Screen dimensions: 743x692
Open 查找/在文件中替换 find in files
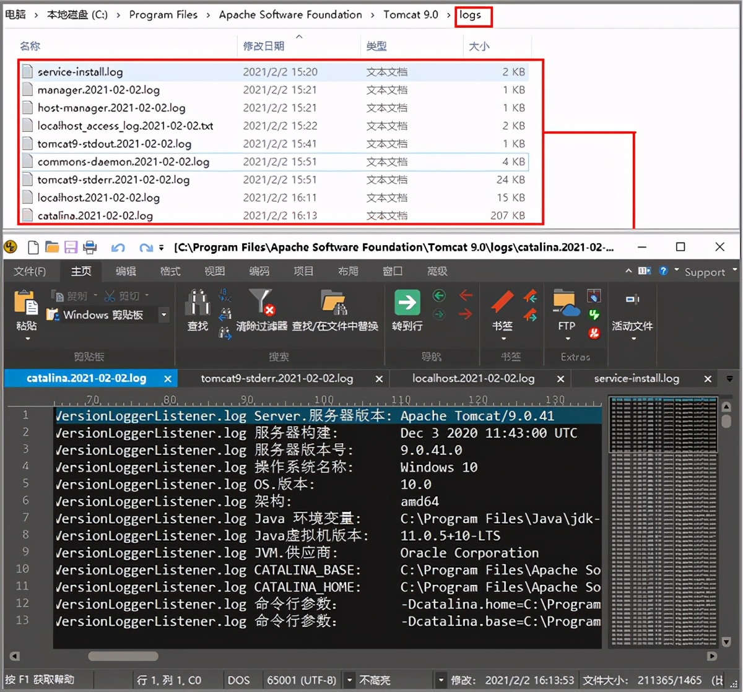(334, 303)
